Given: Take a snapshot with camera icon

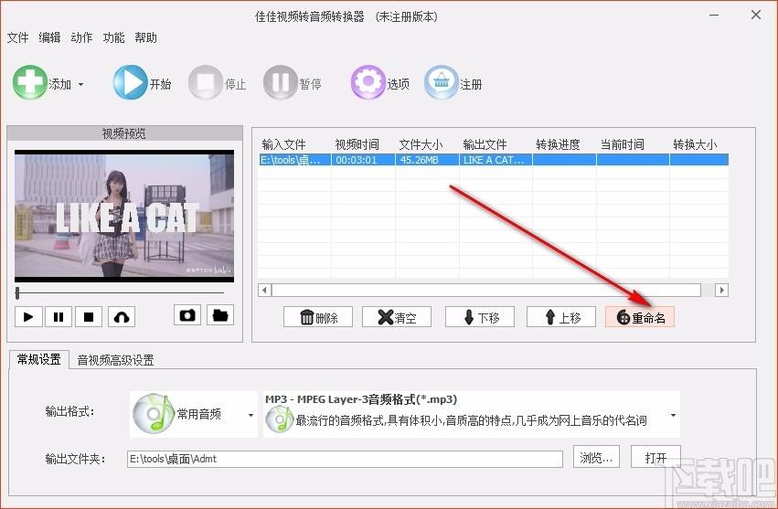Looking at the screenshot, I should (x=187, y=315).
